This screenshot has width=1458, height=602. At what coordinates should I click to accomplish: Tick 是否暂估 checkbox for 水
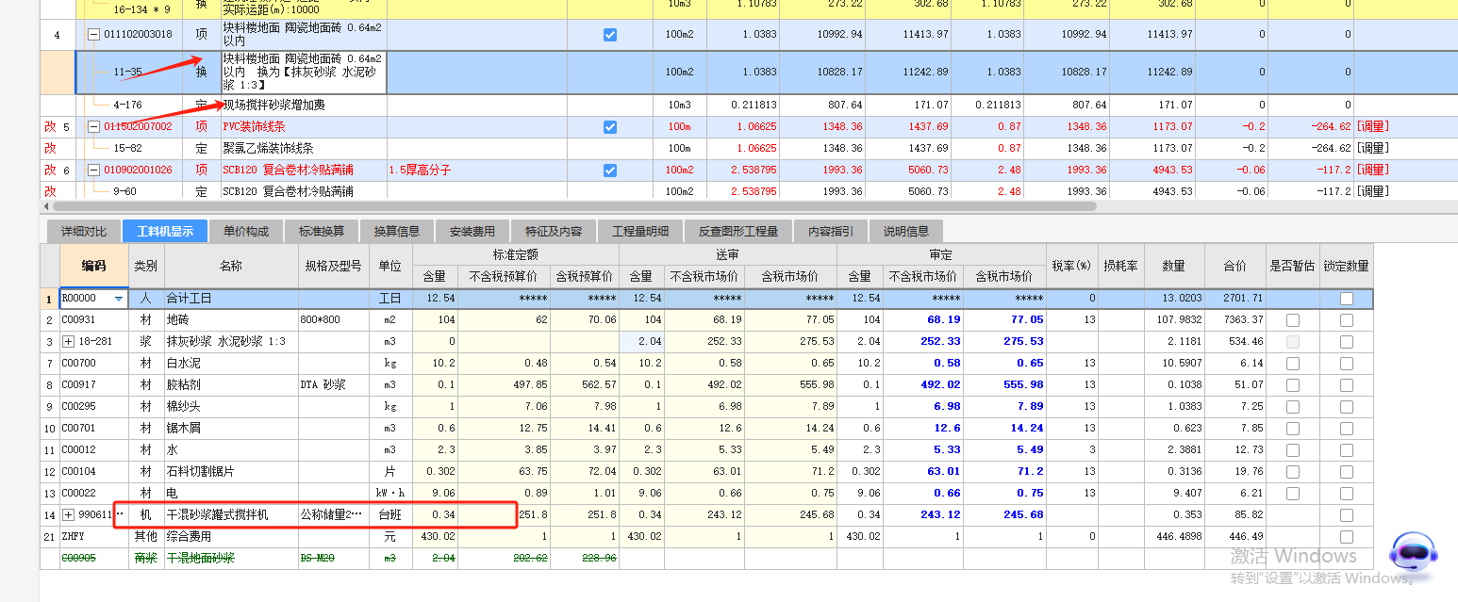1292,449
